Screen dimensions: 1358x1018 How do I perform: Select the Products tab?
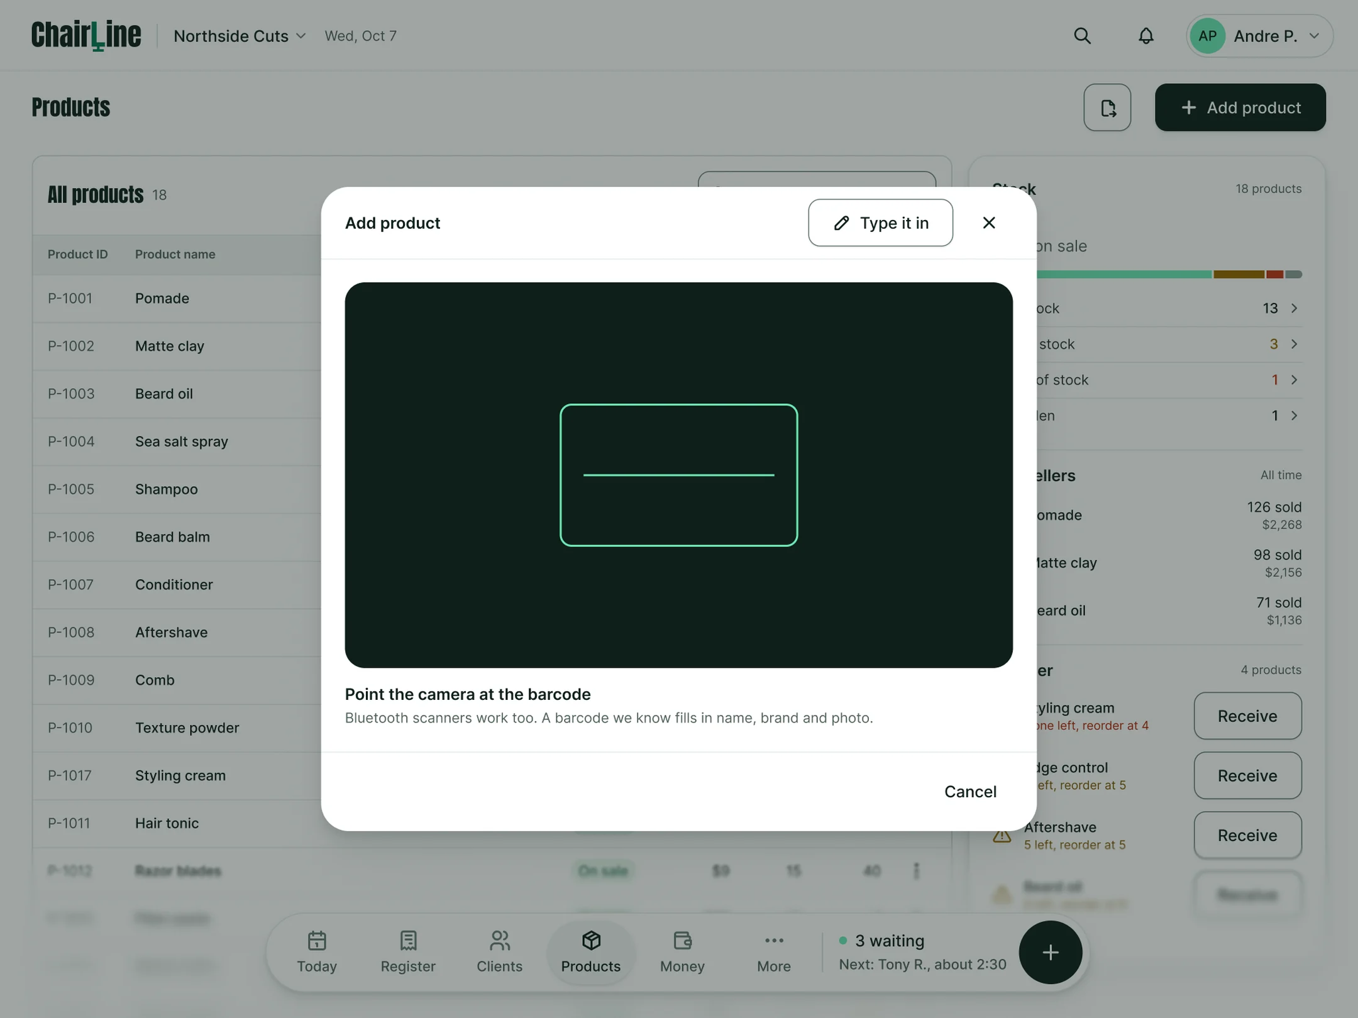[x=590, y=952]
